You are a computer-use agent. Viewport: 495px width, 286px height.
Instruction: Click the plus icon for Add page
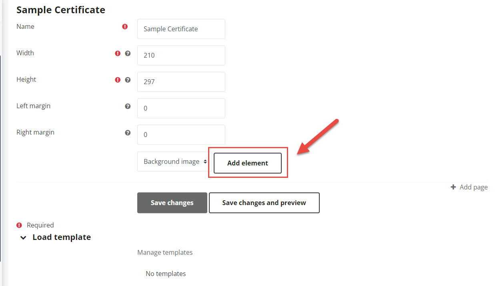453,187
